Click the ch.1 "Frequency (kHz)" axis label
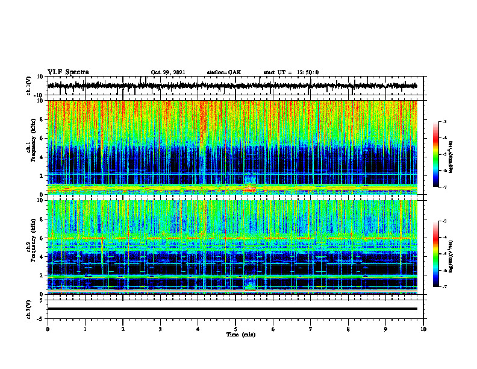477x369 pixels. 33,140
